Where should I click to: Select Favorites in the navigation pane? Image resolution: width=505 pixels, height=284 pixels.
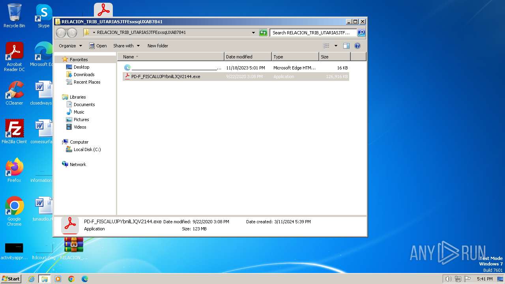coord(79,60)
